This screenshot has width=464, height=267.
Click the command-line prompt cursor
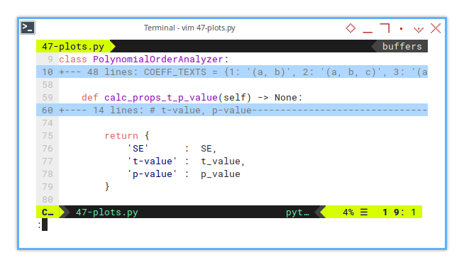point(45,225)
